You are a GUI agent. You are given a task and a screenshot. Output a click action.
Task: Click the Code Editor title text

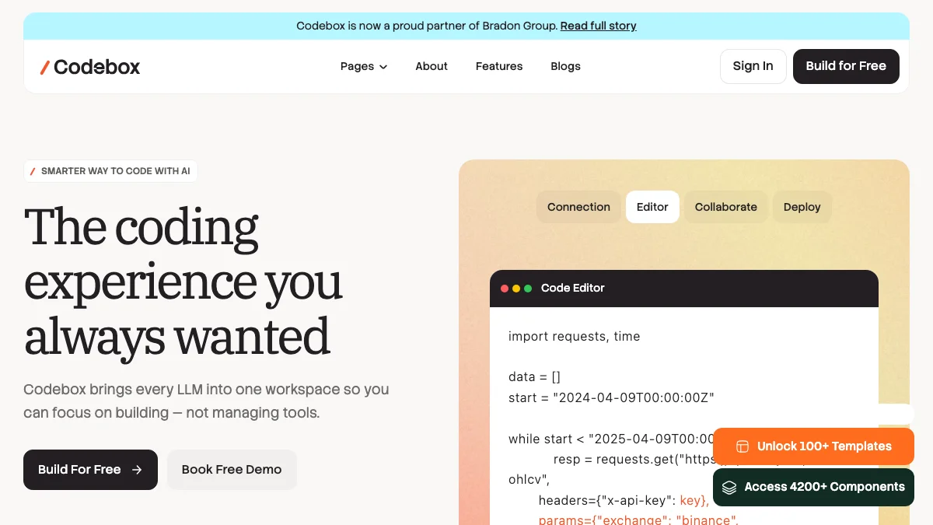click(573, 288)
